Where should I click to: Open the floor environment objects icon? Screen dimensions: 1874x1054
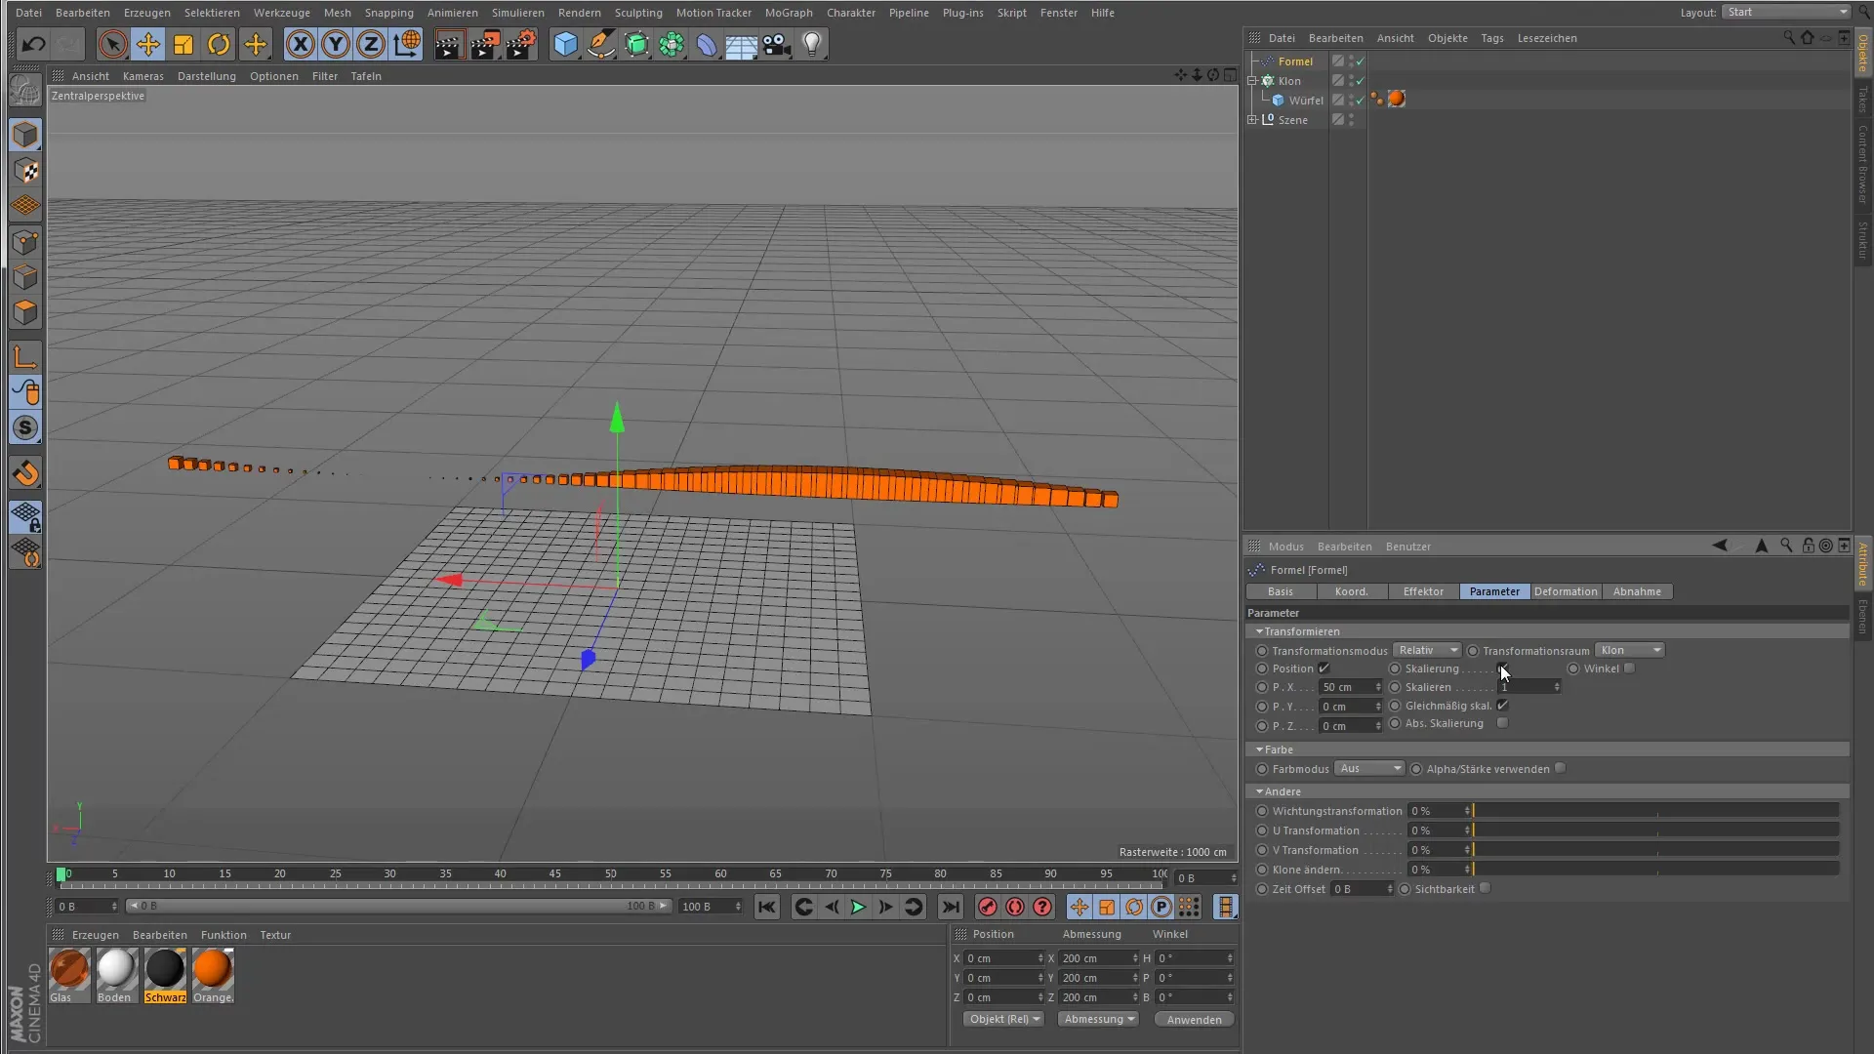pos(742,44)
